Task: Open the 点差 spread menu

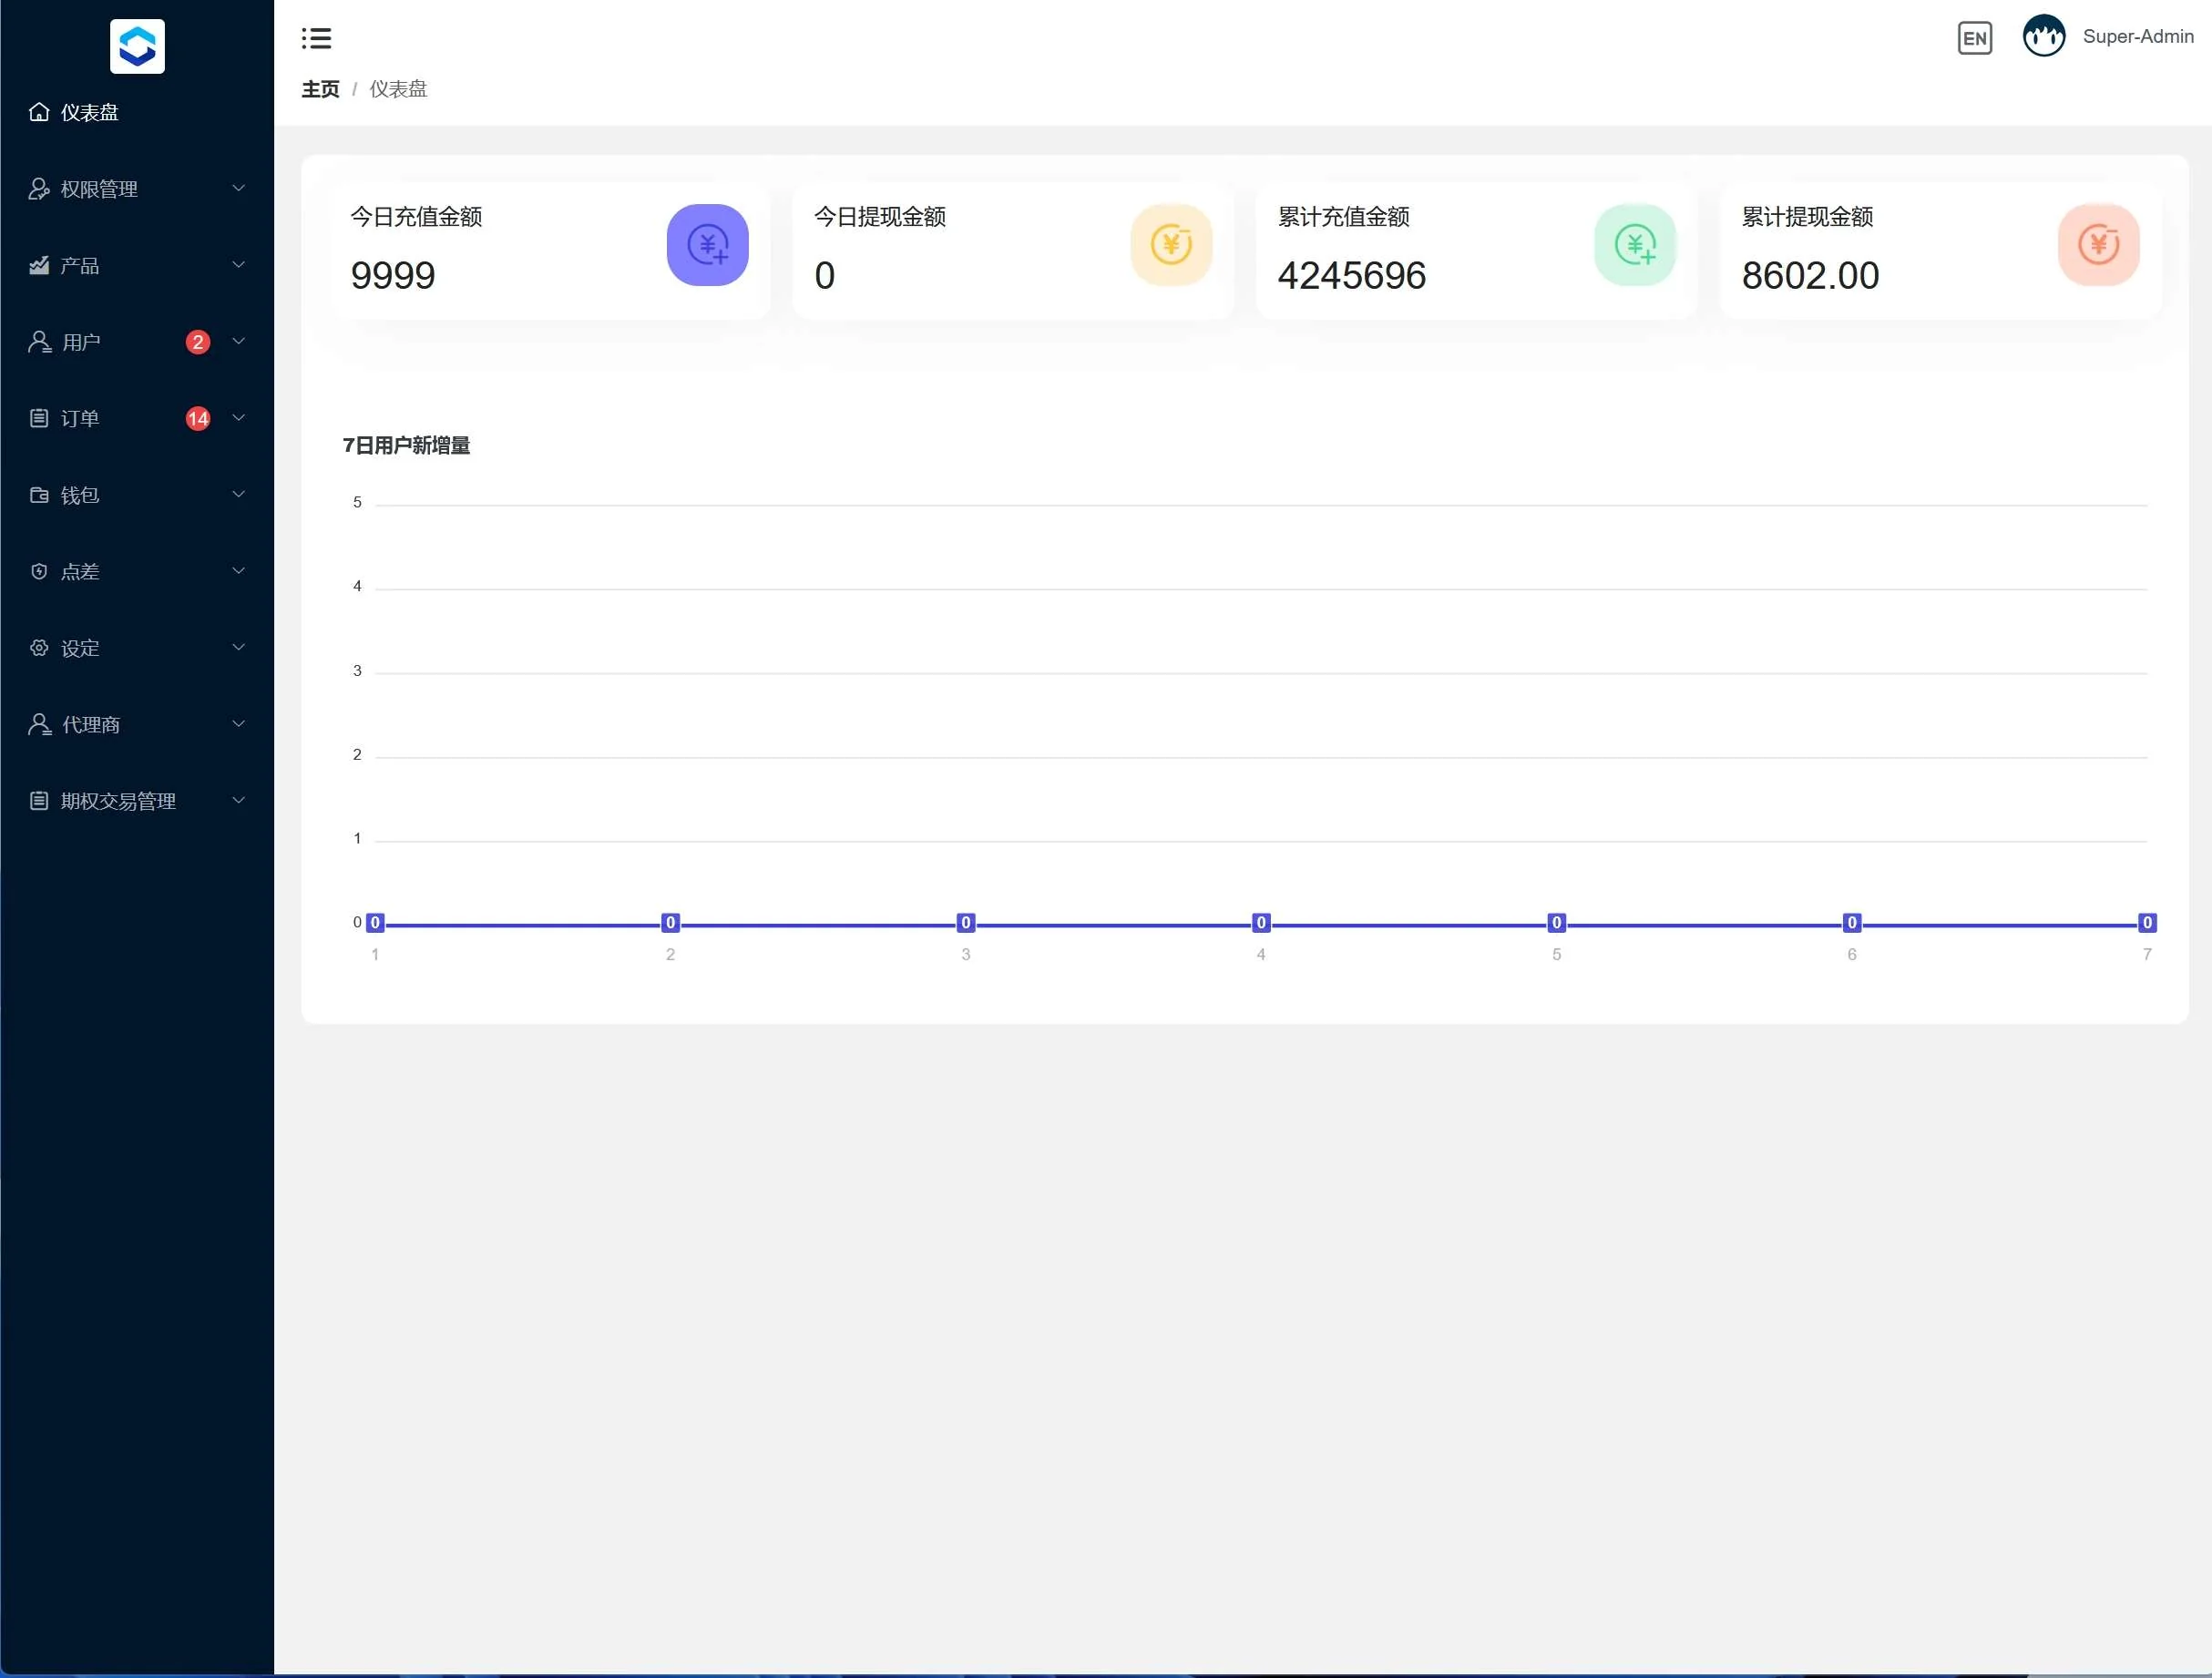Action: (80, 571)
